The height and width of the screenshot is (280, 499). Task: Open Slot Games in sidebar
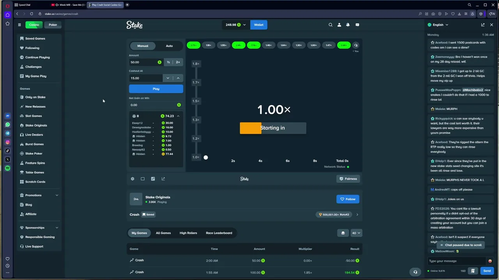[34, 116]
